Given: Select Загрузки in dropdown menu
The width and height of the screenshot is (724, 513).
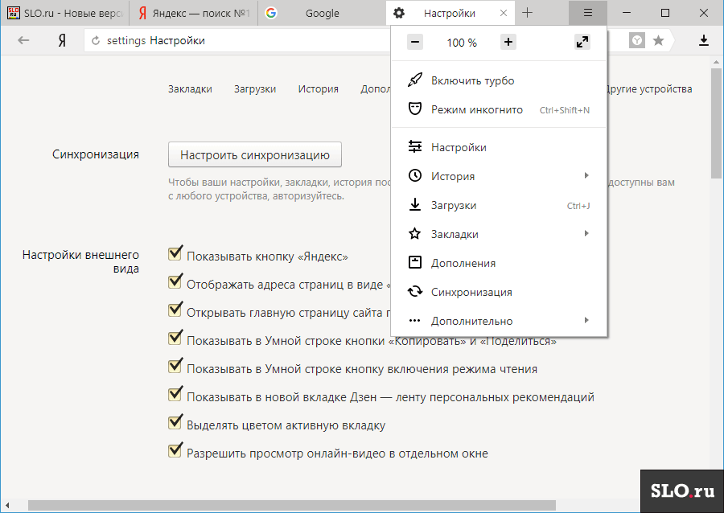Looking at the screenshot, I should point(499,205).
